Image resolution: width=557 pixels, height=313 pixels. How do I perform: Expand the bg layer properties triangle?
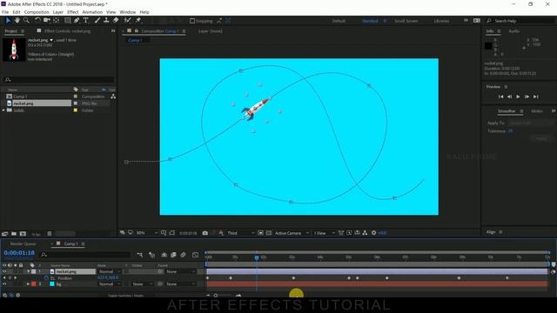click(x=29, y=284)
